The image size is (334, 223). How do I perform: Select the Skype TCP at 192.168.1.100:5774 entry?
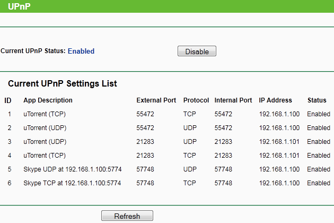click(x=72, y=183)
